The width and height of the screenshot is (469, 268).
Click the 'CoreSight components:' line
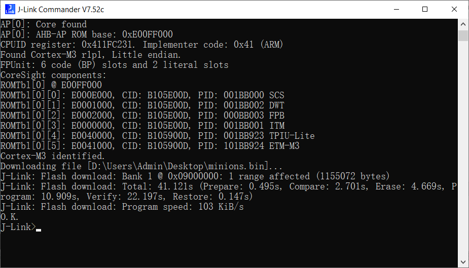point(54,75)
